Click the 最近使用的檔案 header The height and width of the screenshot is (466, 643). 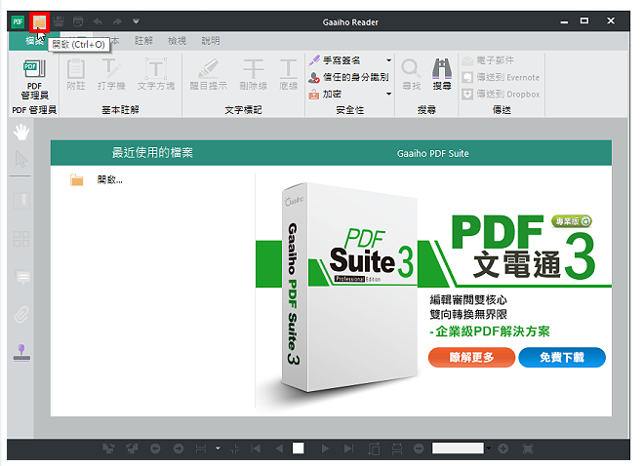[x=152, y=153]
